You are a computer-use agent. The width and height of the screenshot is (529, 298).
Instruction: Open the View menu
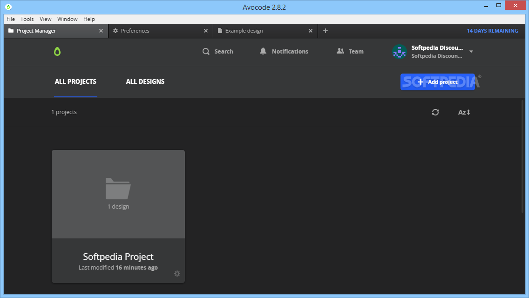(x=45, y=19)
